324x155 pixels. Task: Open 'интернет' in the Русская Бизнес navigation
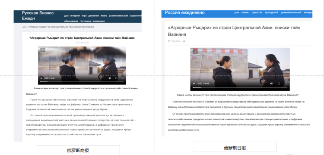click(75, 15)
